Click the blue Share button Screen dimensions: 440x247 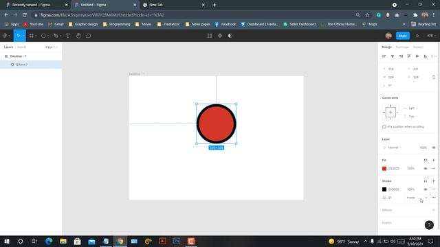(403, 36)
